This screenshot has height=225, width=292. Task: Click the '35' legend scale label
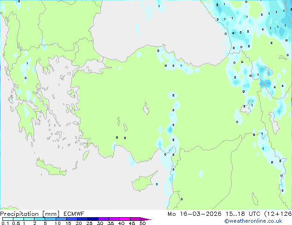tap(111, 223)
